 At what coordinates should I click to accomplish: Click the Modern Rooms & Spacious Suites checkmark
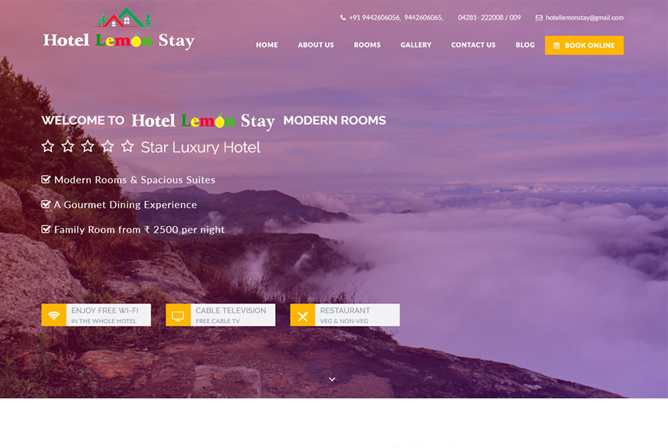click(45, 179)
